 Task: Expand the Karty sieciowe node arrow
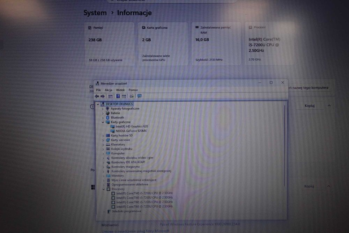(x=103, y=140)
